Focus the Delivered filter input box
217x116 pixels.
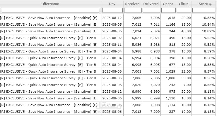151,10
